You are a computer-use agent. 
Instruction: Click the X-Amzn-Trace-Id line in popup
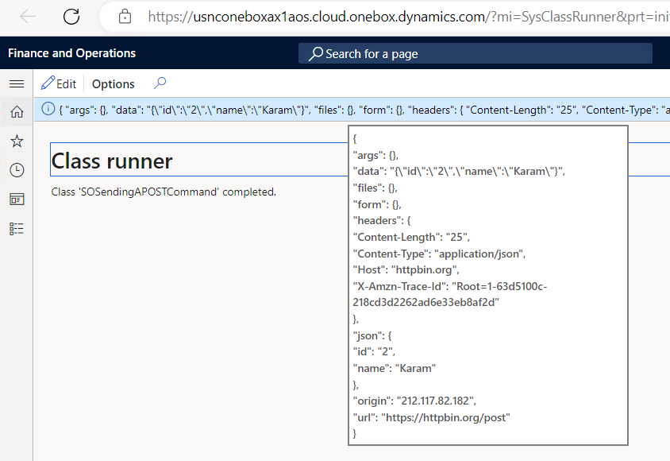pos(450,294)
